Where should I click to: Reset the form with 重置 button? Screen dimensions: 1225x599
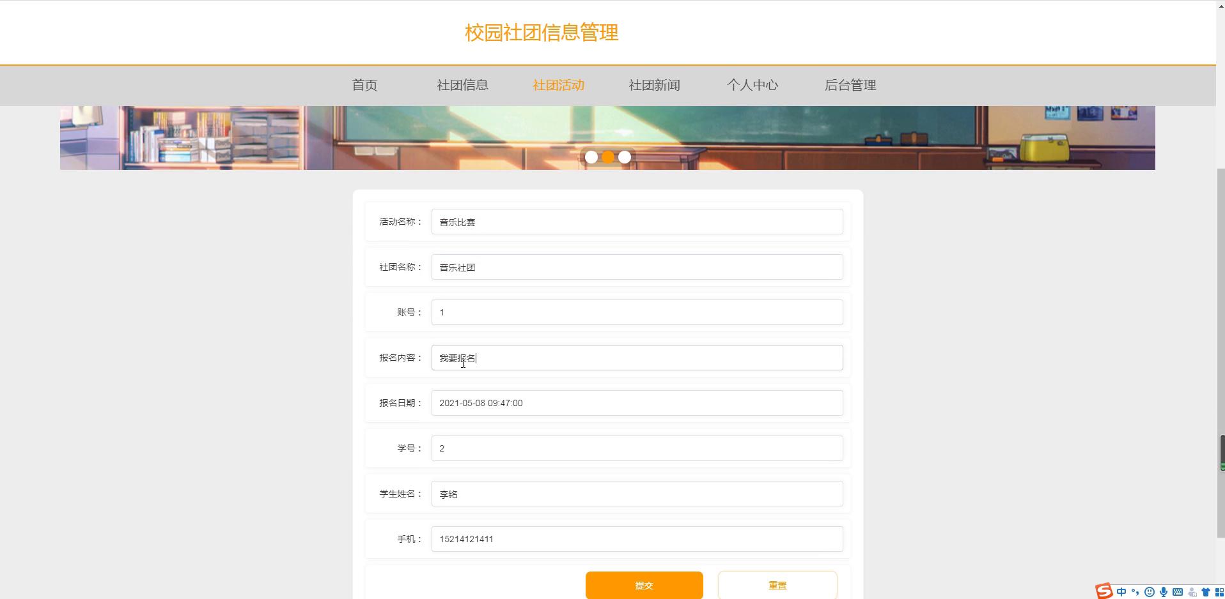click(777, 585)
